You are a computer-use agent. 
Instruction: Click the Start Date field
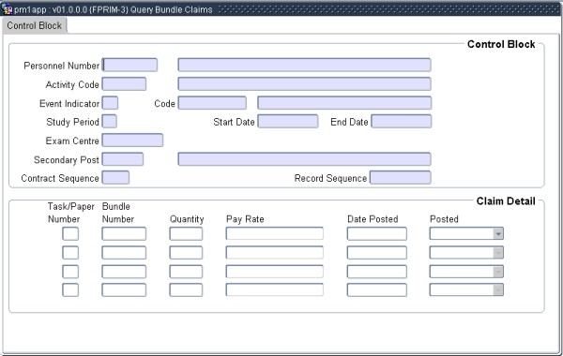(x=288, y=121)
